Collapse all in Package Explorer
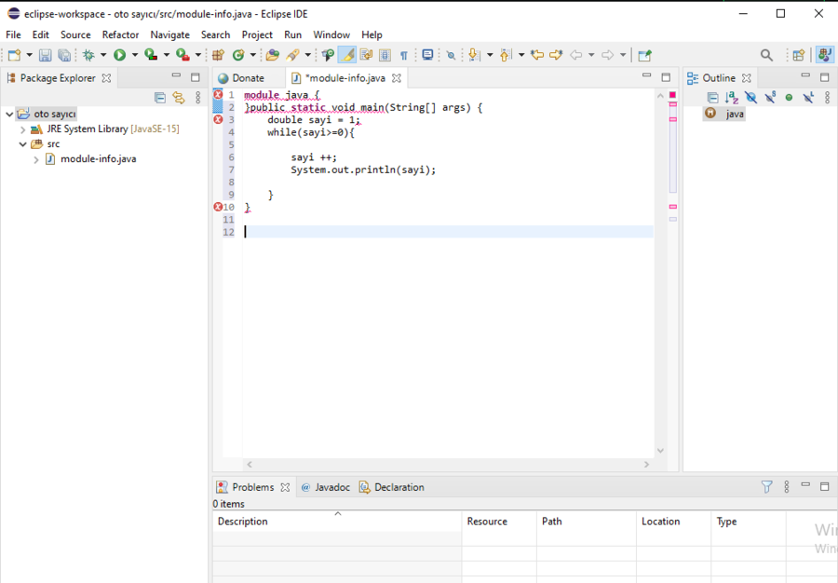Image resolution: width=838 pixels, height=583 pixels. [160, 97]
